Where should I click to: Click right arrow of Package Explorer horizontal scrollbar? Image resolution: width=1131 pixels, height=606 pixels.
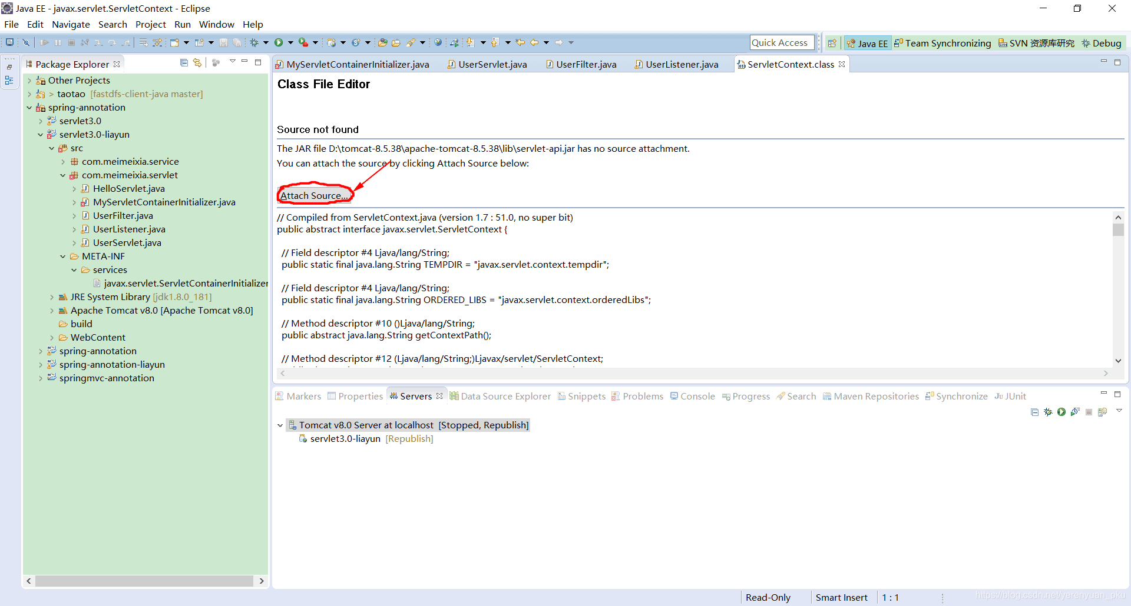(x=262, y=581)
